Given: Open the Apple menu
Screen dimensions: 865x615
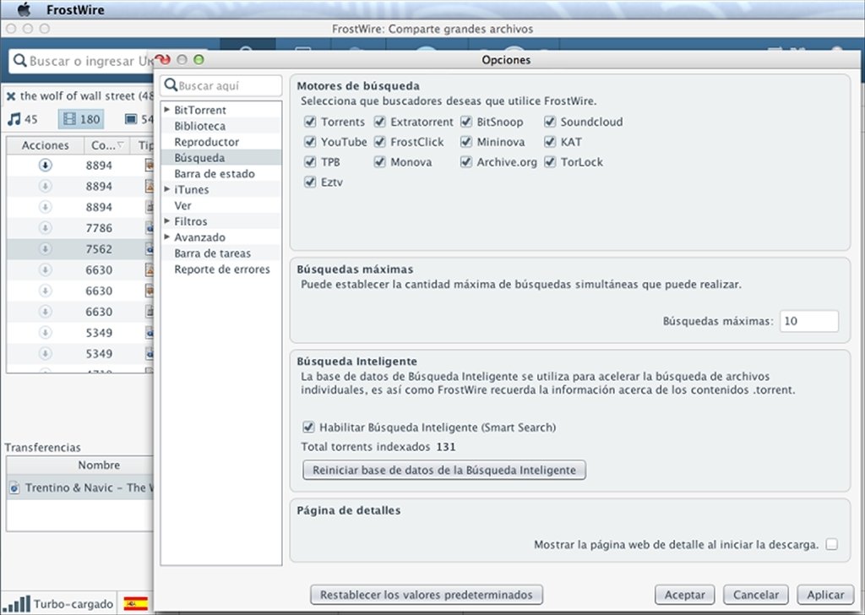Looking at the screenshot, I should pyautogui.click(x=24, y=9).
